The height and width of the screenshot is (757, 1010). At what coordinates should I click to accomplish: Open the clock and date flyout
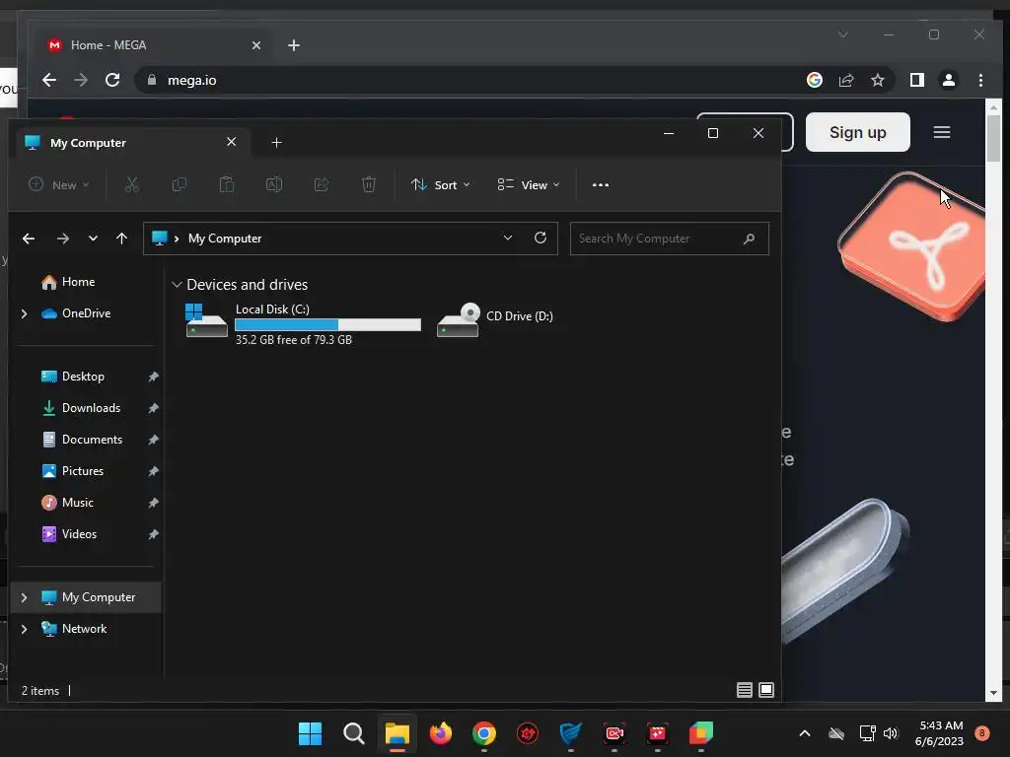939,733
